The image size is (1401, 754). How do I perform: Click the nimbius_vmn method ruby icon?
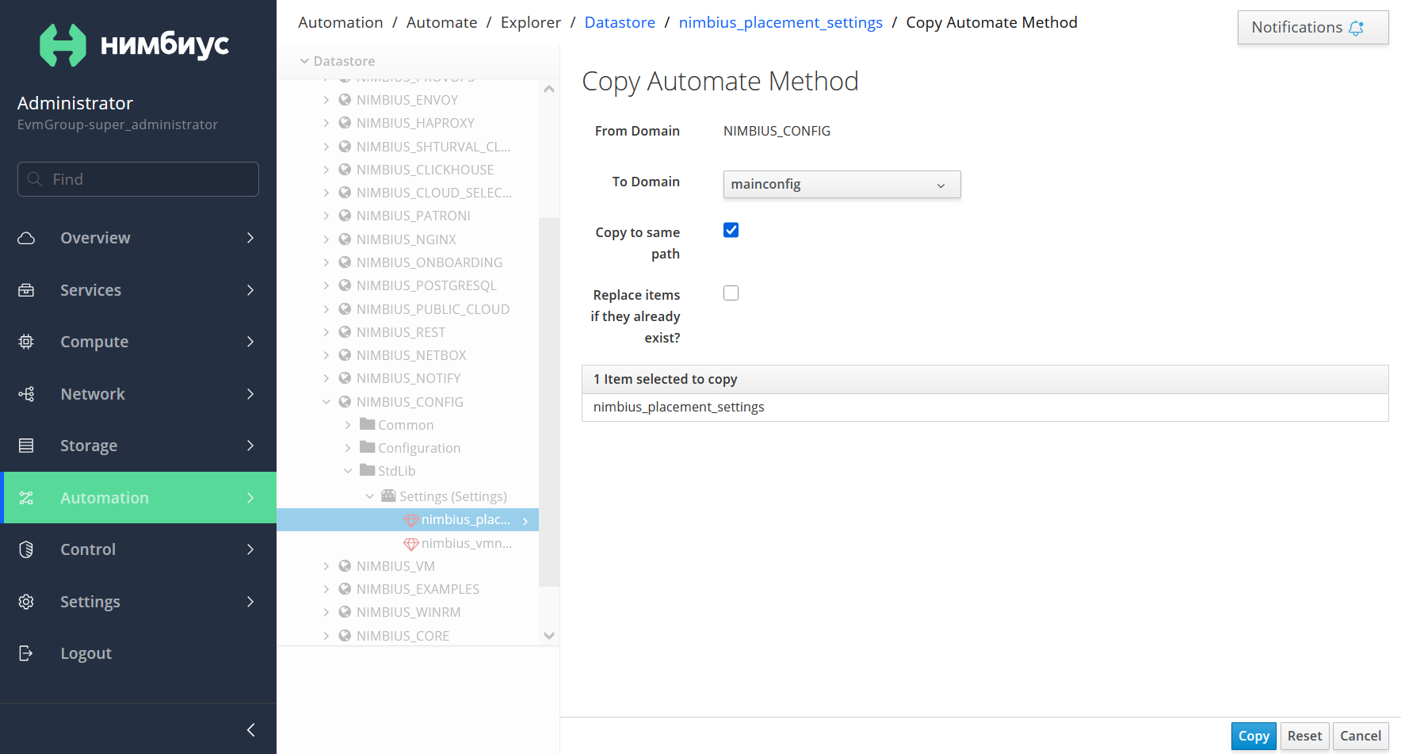pos(410,544)
